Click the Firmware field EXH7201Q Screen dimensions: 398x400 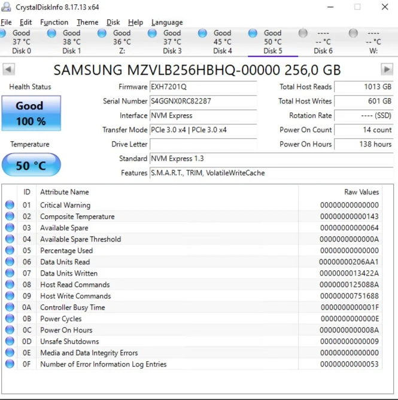[203, 87]
